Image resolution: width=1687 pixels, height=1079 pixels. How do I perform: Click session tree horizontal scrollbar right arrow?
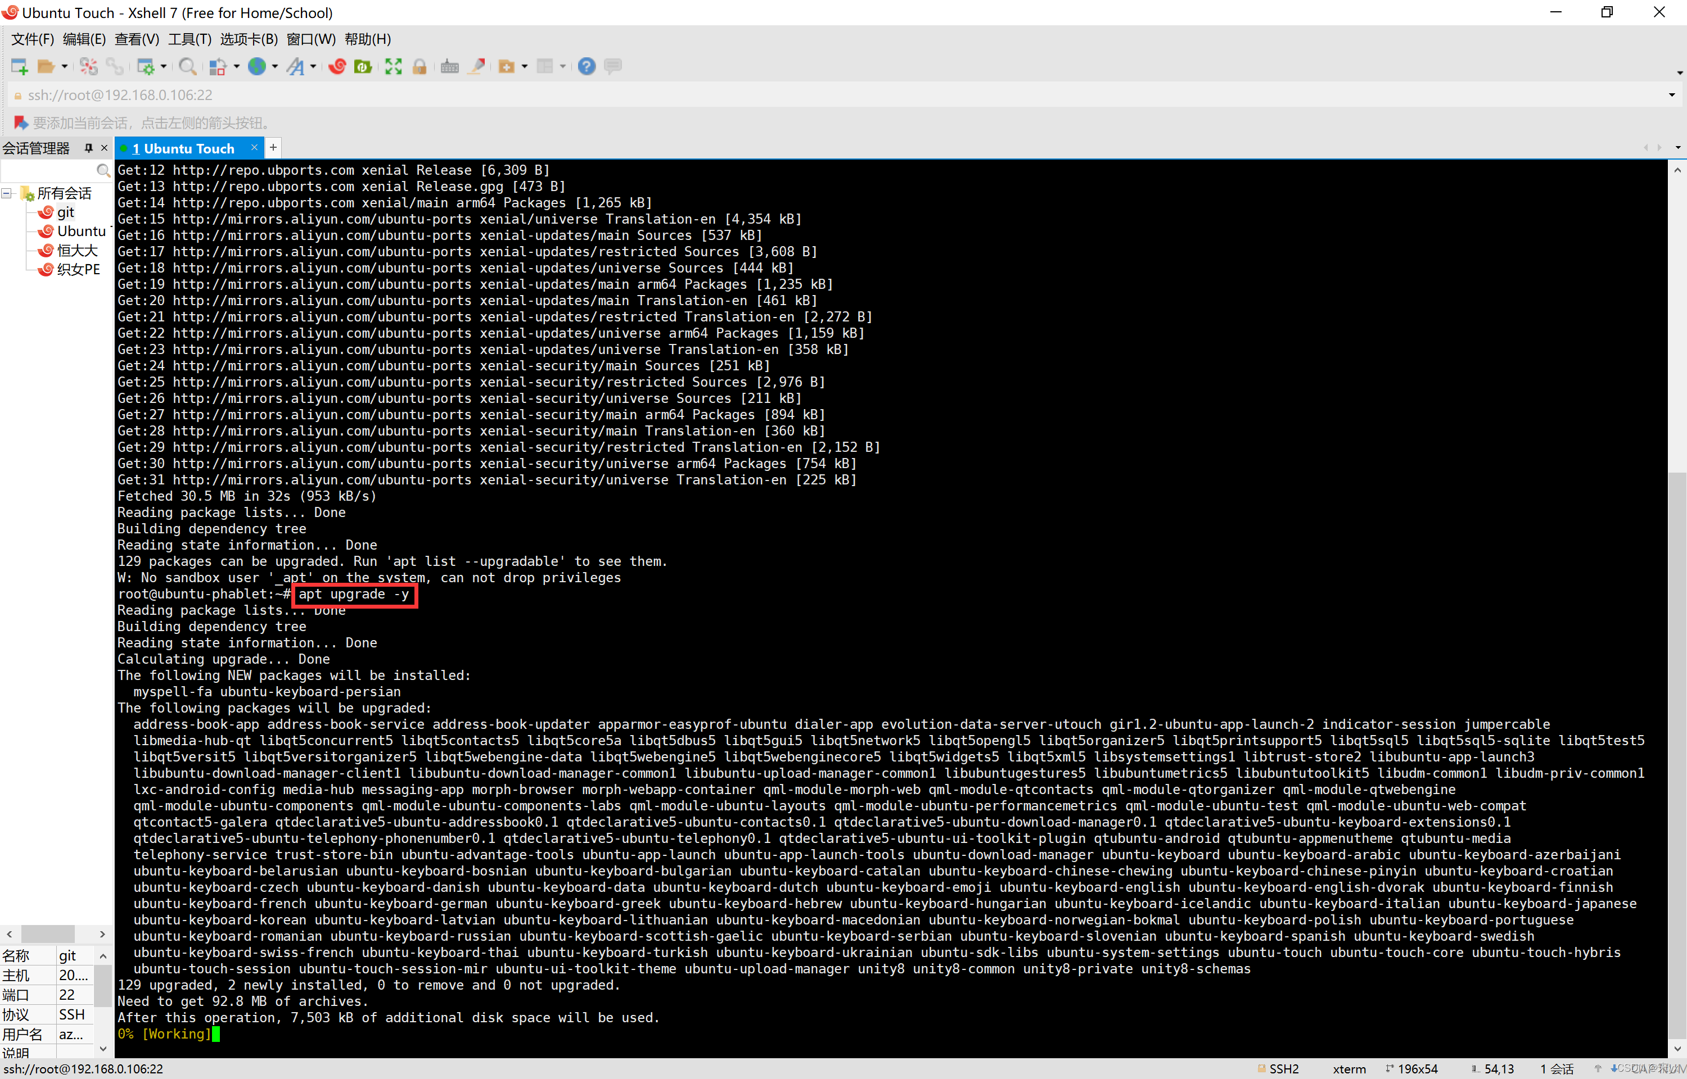pyautogui.click(x=102, y=934)
